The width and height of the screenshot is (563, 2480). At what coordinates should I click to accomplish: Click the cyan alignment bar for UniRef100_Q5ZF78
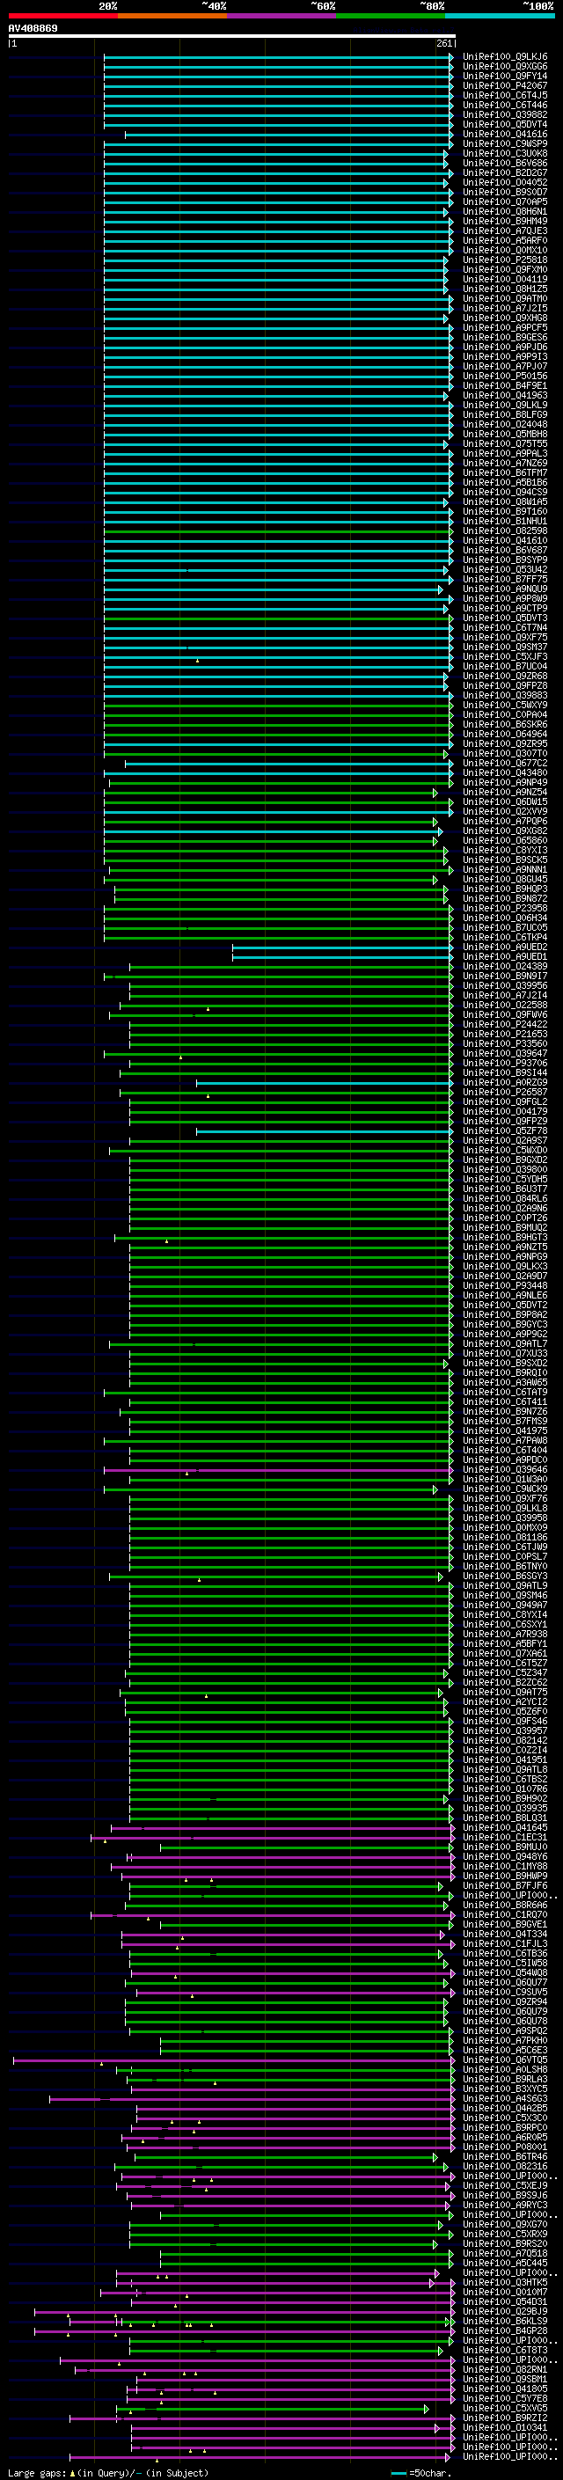point(325,1131)
